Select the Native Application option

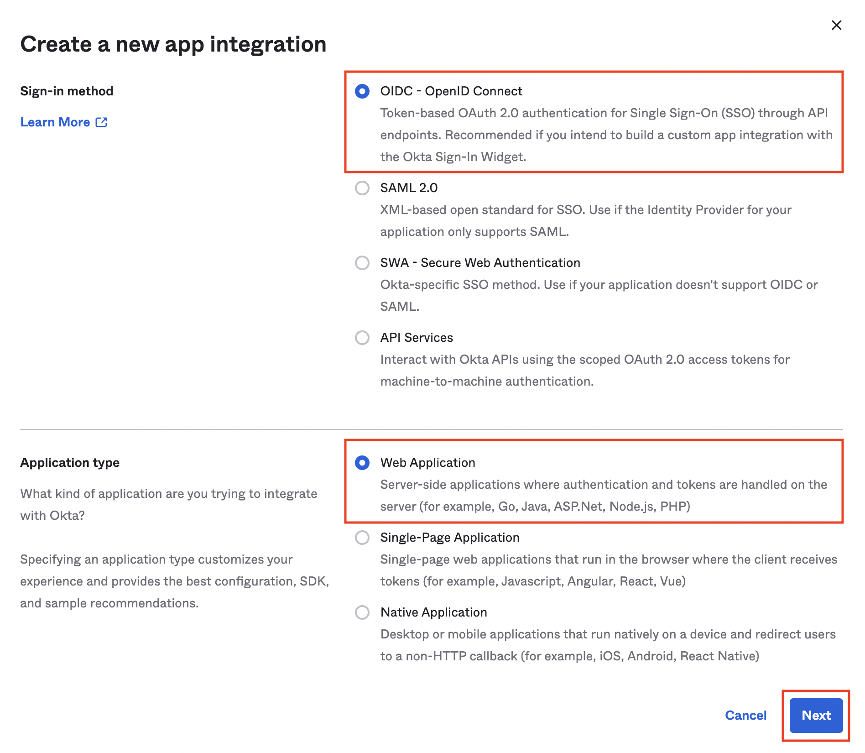[363, 612]
